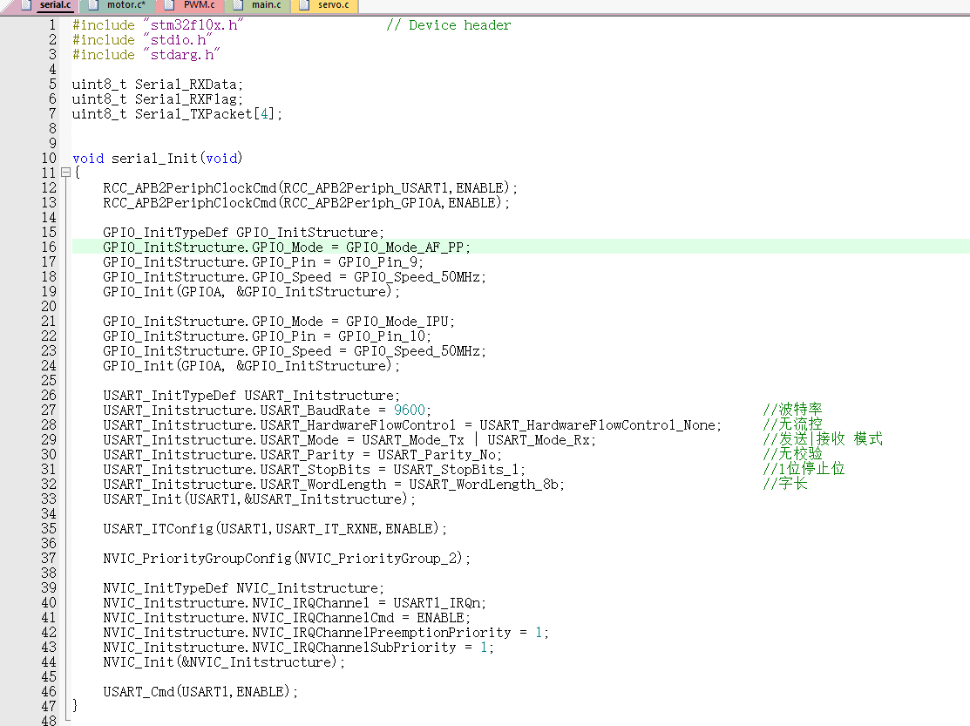
Task: Click the "// Device header" comment
Action: [x=449, y=25]
